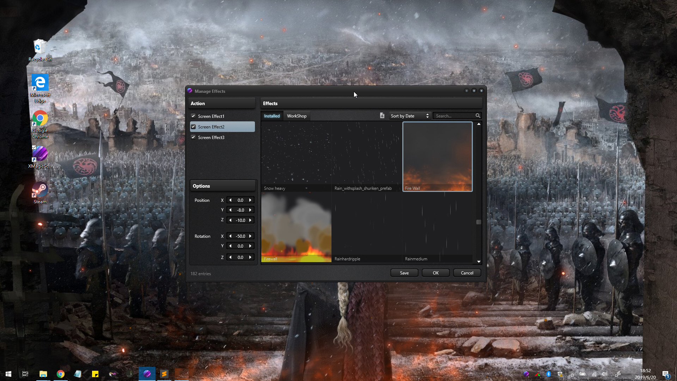Select the Firewall smoke effect thumbnail
The image size is (677, 381).
tap(296, 227)
